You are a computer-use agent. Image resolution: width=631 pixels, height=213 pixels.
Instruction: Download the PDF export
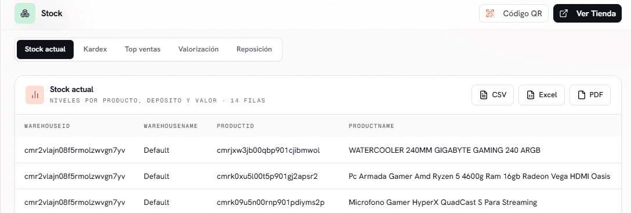click(x=590, y=95)
